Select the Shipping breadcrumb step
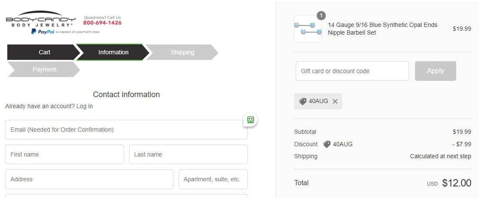Viewport: 479px width, 198px height. coord(182,52)
